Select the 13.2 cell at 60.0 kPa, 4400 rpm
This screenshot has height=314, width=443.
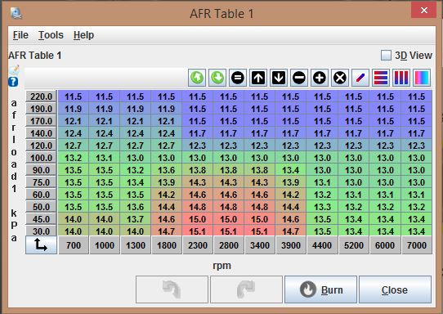tap(322, 195)
